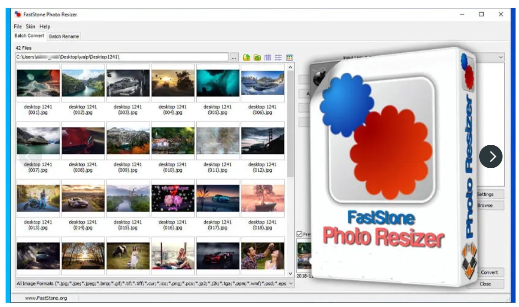Viewport: 519px width, 307px height.
Task: Select thumbnail desktop 1241 (003).jpg
Action: [128, 83]
